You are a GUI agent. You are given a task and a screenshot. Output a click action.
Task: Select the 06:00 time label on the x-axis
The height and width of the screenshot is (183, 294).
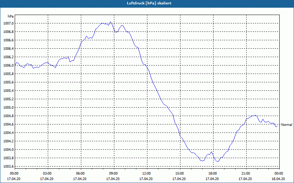(x=81, y=173)
